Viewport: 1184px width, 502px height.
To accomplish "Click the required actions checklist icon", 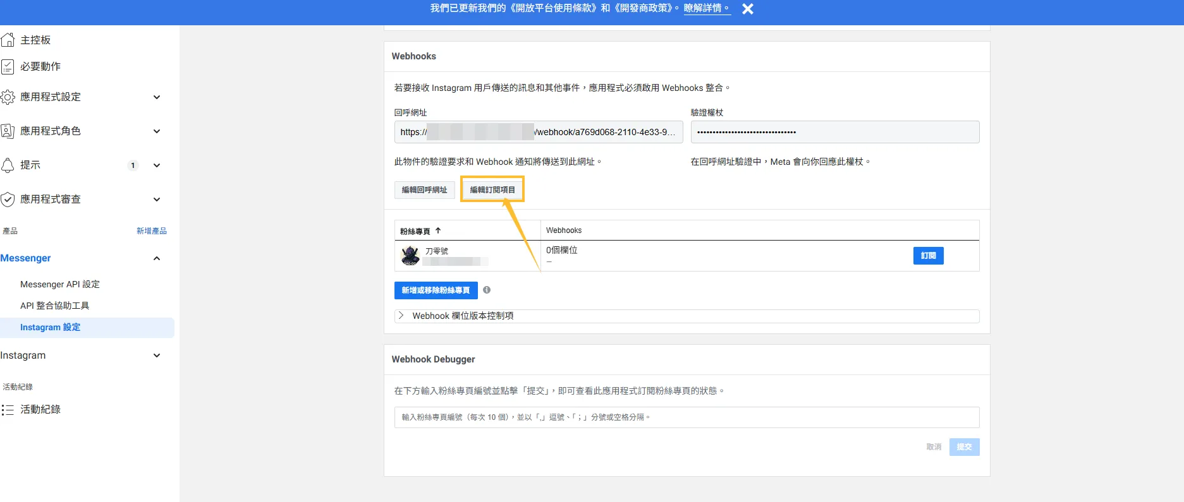I will pos(8,66).
